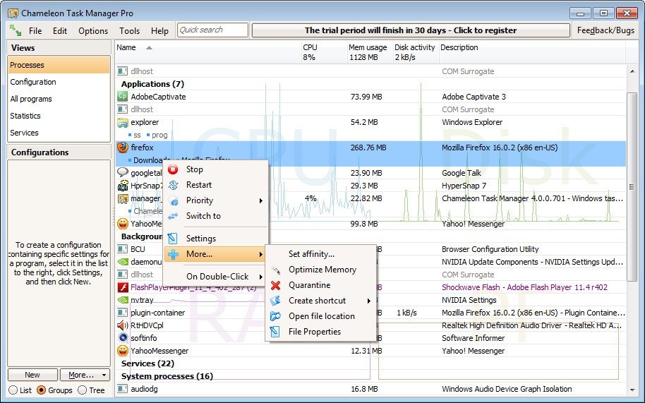Select the Tree view radio button
This screenshot has width=645, height=403.
click(x=83, y=390)
